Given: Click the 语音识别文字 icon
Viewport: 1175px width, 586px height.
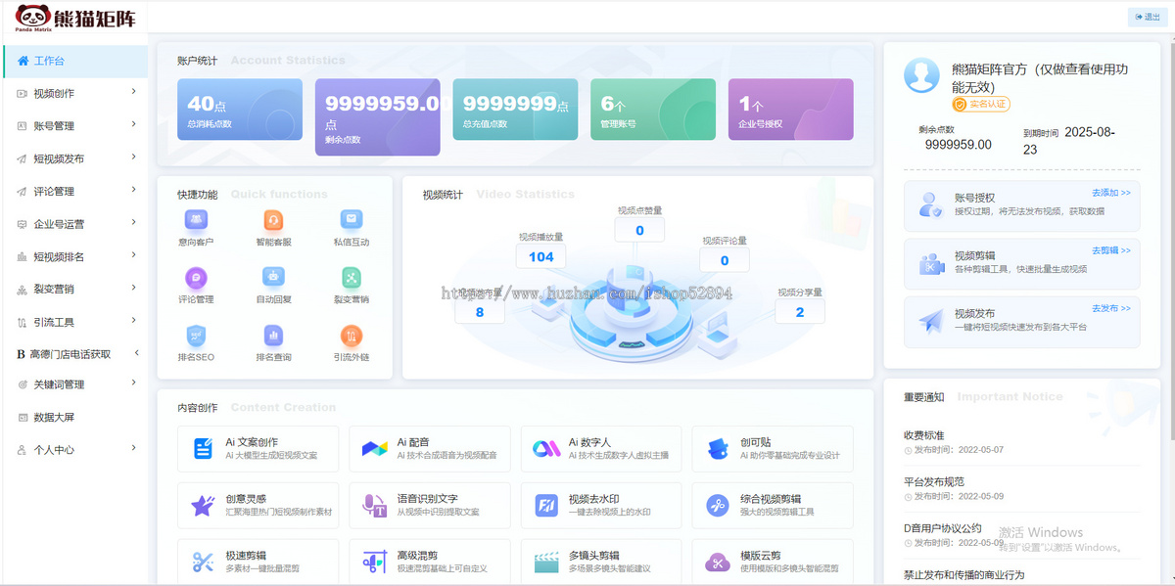Looking at the screenshot, I should pos(375,506).
